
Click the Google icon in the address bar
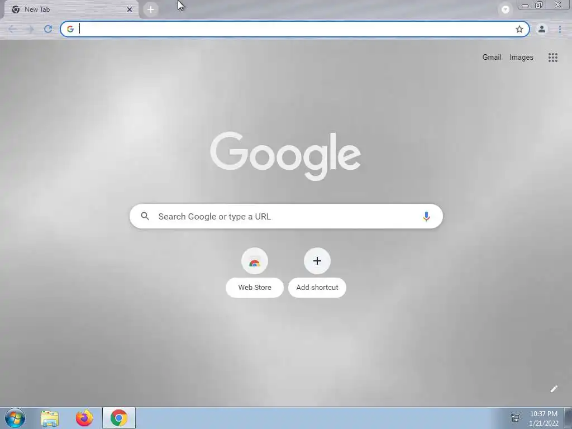pyautogui.click(x=70, y=29)
